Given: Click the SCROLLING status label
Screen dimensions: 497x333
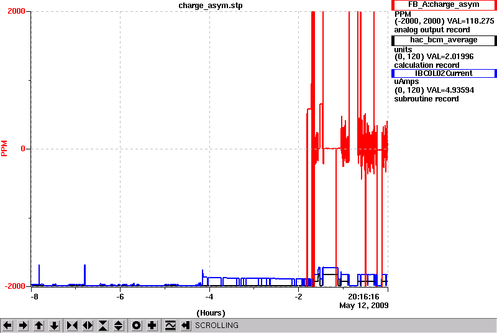Looking at the screenshot, I should point(216,326).
